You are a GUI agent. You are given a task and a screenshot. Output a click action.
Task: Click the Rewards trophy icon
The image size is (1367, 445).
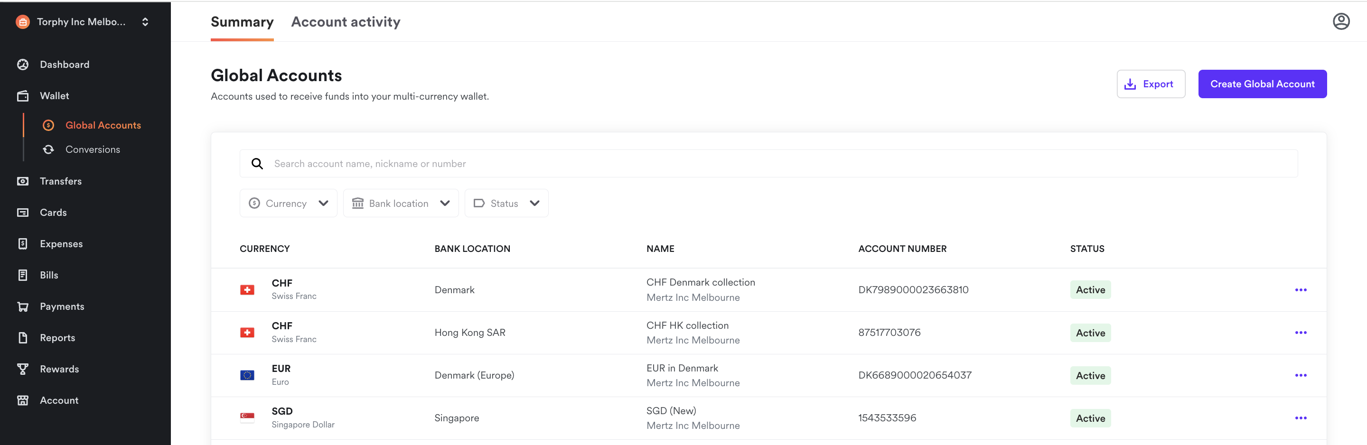[22, 369]
